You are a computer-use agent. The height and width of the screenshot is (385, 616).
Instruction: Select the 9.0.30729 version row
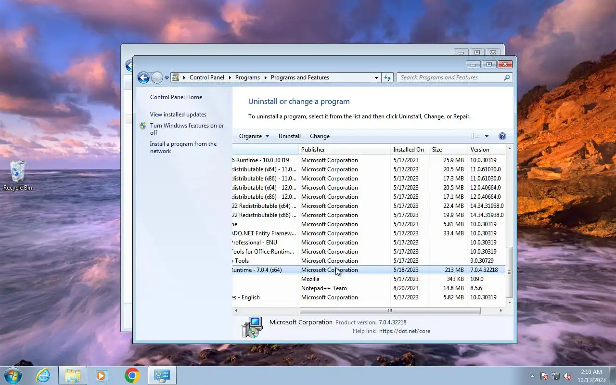click(x=369, y=261)
